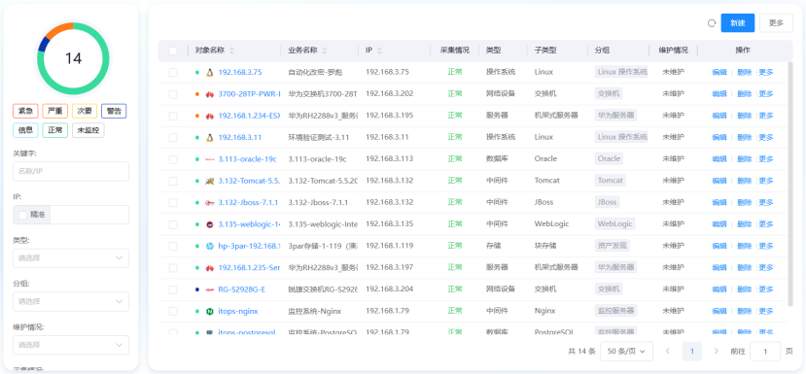Click the 关键字 名称/IP input field
Screen dimensions: 806x374
(x=71, y=171)
